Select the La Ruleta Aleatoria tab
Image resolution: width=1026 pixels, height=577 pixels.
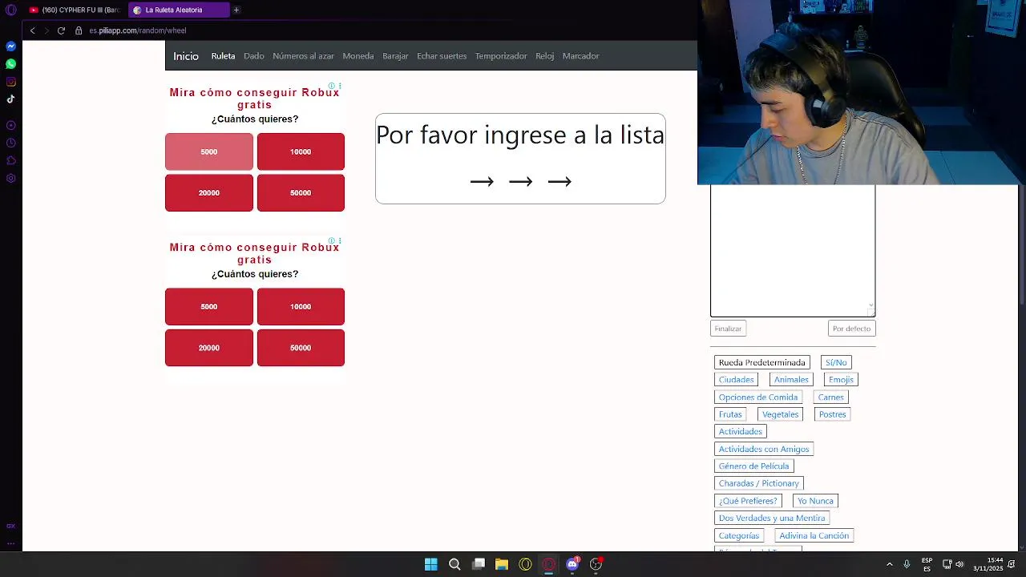(178, 10)
